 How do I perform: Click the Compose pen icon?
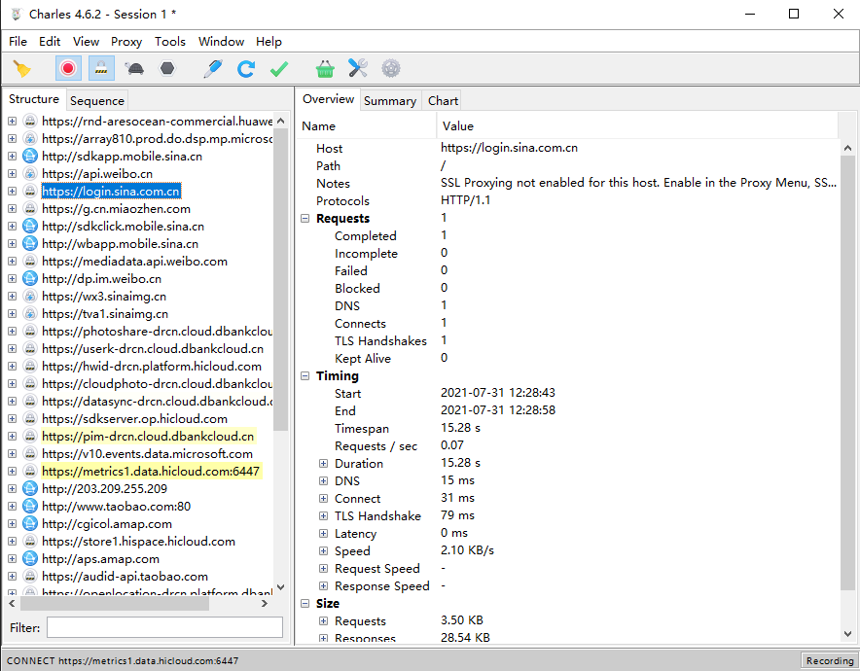click(x=213, y=69)
